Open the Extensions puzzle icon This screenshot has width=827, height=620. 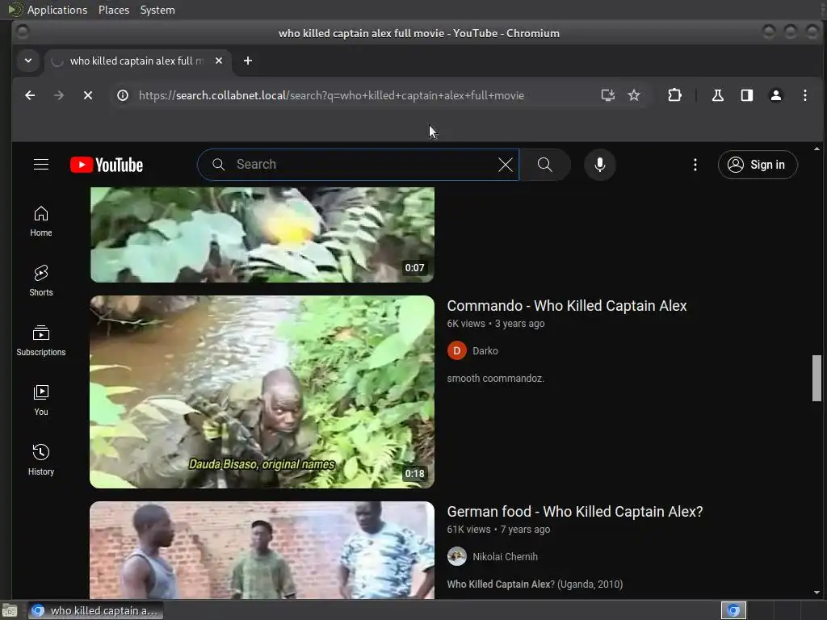tap(674, 95)
